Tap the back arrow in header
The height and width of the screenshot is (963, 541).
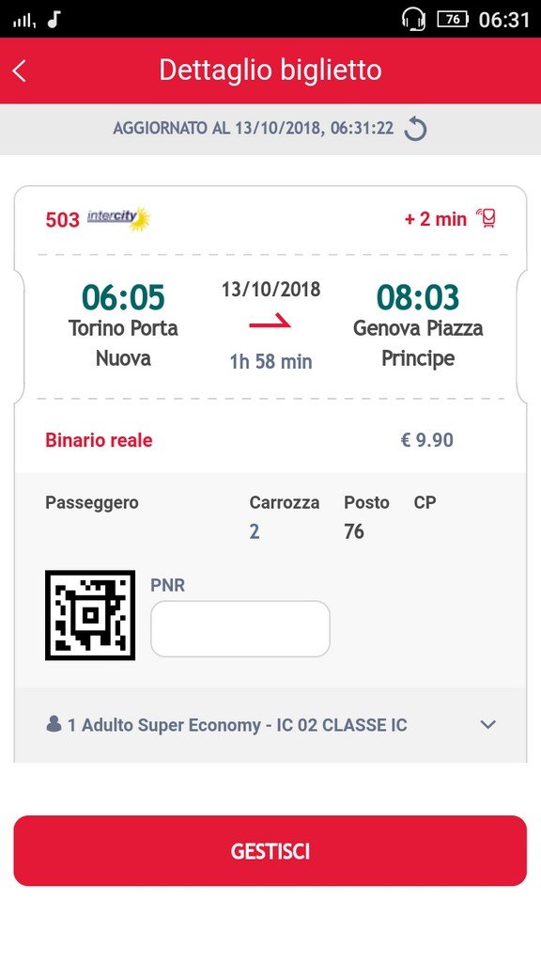click(19, 71)
